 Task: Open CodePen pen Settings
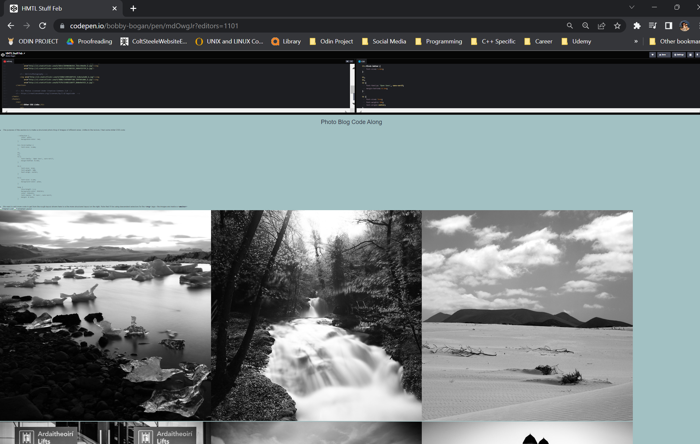[x=679, y=55]
